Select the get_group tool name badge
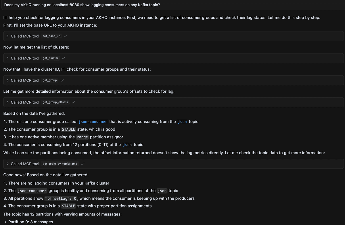The width and height of the screenshot is (345, 225). point(50,80)
